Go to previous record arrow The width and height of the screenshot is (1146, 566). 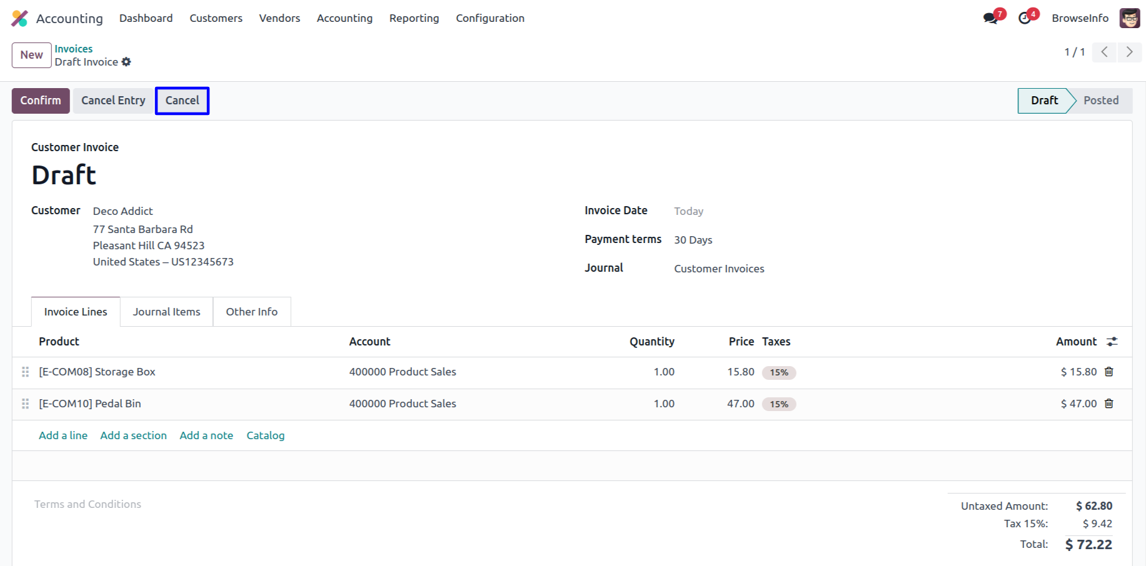(x=1104, y=52)
